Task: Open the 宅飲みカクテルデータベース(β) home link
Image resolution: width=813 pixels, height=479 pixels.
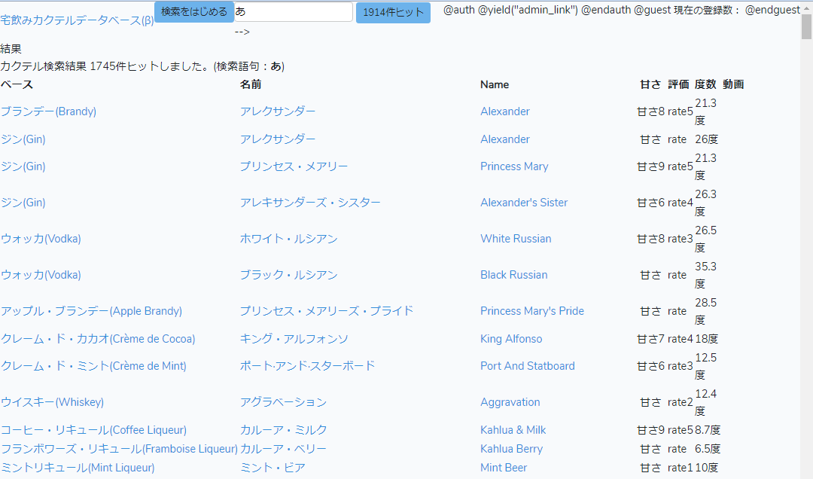Action: click(77, 20)
